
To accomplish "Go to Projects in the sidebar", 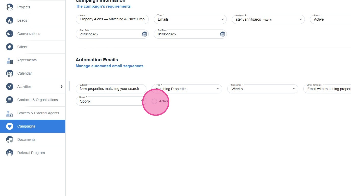I will (x=33, y=7).
